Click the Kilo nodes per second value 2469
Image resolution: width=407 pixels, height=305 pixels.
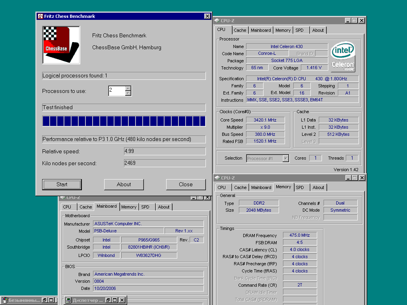(165, 163)
